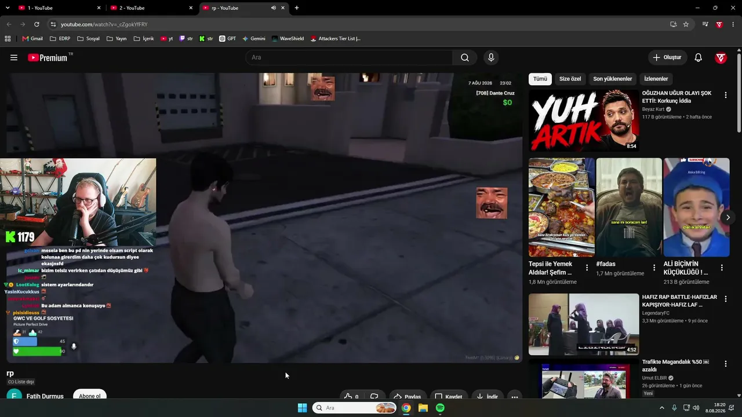Expand the Sosyal bookmarks folder
742x417 pixels.
tap(89, 39)
